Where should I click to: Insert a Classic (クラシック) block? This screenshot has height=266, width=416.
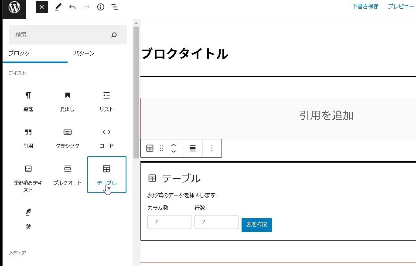click(x=67, y=138)
